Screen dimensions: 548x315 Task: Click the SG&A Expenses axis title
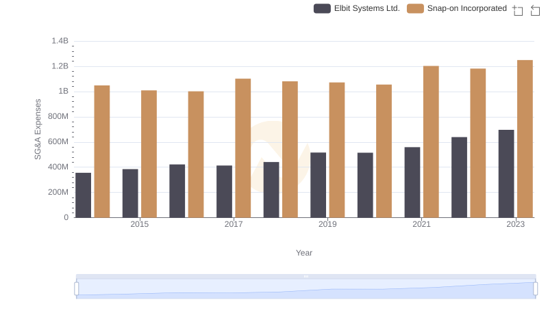[38, 129]
